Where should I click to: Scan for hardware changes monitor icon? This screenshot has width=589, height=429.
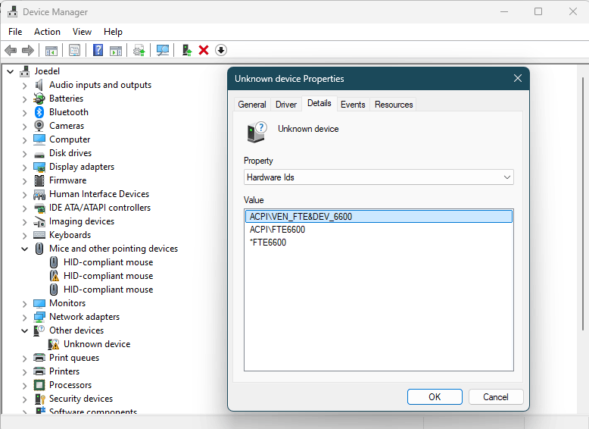pyautogui.click(x=162, y=50)
